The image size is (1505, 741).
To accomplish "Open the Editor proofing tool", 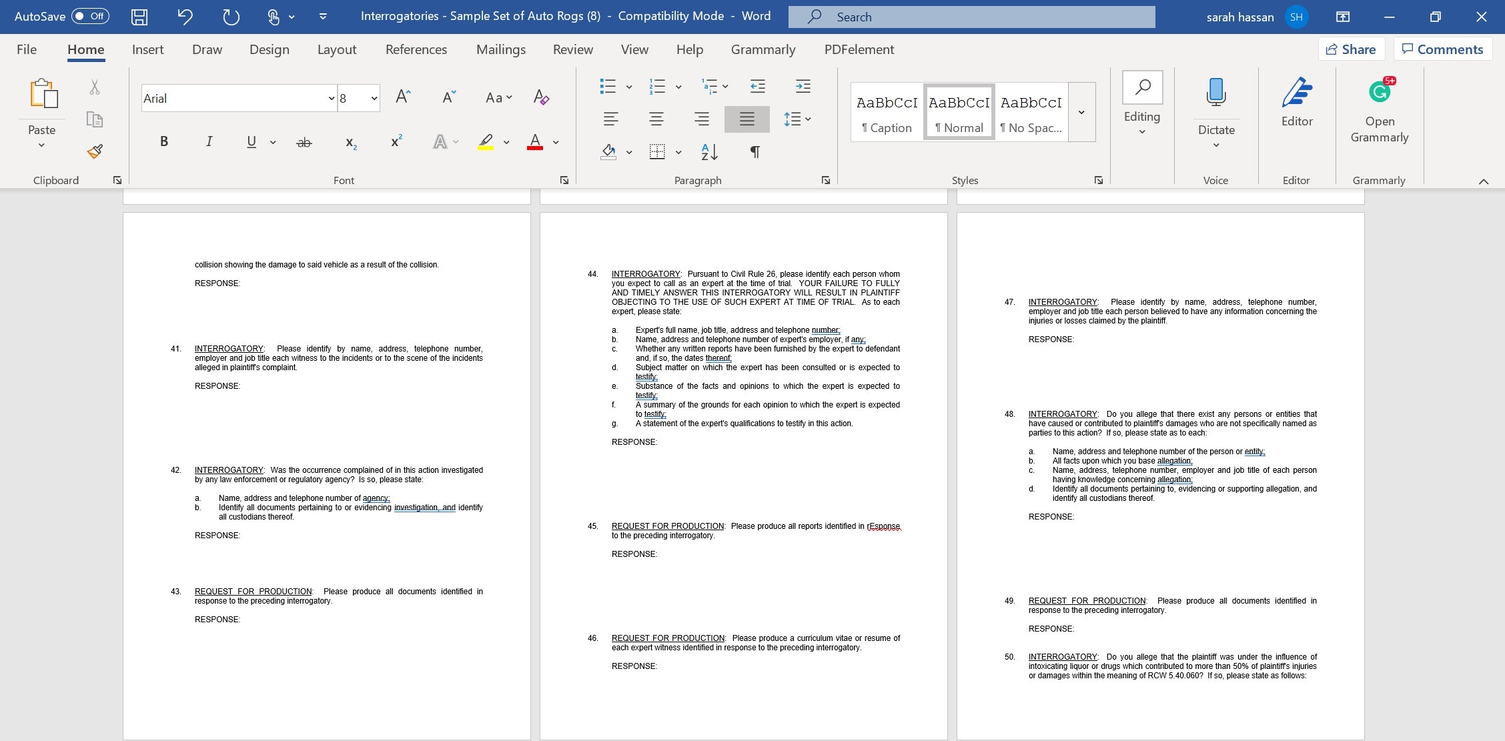I will coord(1296,102).
